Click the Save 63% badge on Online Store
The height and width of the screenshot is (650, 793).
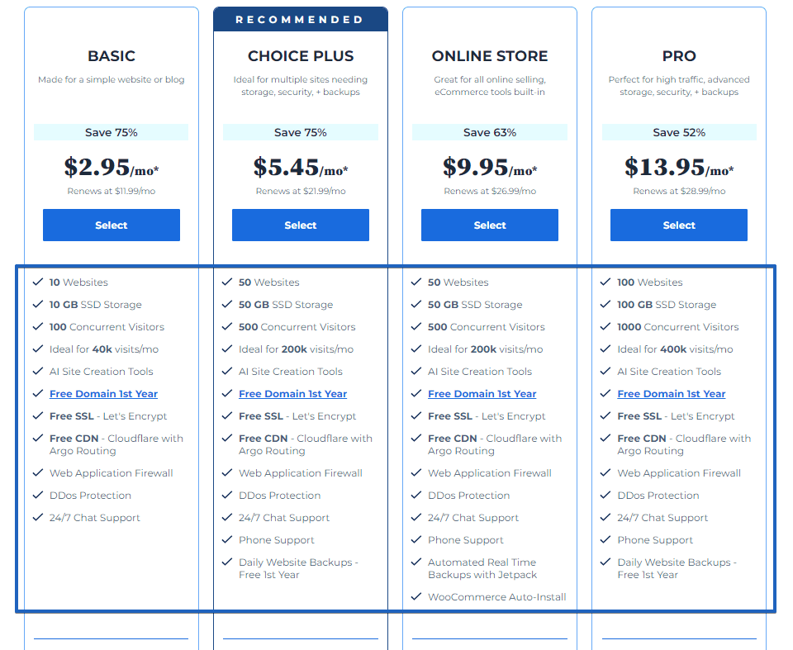490,132
